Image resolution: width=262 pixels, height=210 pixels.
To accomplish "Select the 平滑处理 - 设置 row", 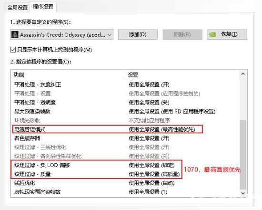I will pyautogui.click(x=125, y=94).
